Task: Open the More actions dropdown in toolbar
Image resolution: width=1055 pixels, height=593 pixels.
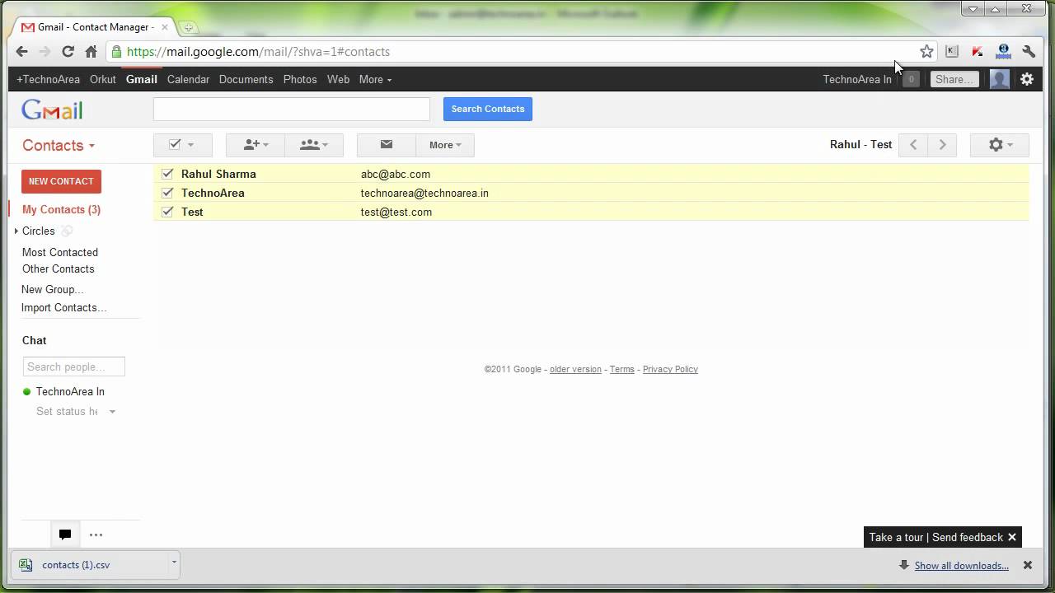Action: pyautogui.click(x=445, y=144)
